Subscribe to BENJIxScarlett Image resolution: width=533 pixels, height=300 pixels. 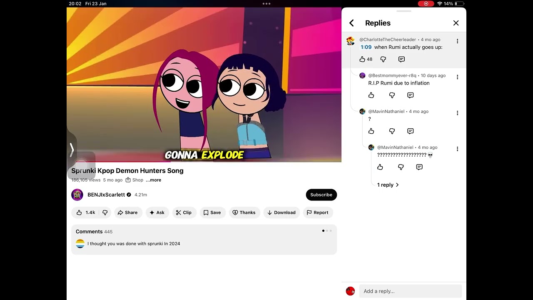321,195
